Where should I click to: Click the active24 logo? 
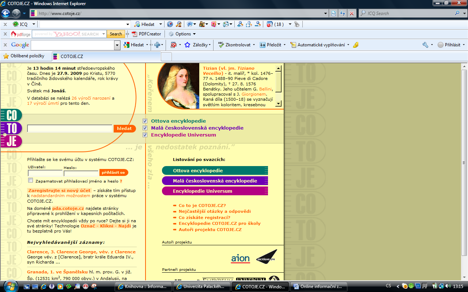(x=266, y=257)
